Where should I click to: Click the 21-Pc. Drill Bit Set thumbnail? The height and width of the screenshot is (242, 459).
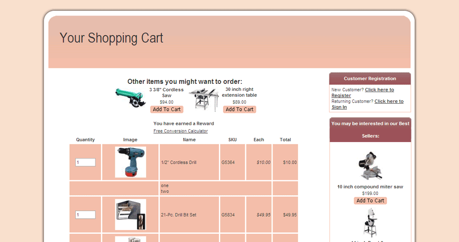point(130,214)
